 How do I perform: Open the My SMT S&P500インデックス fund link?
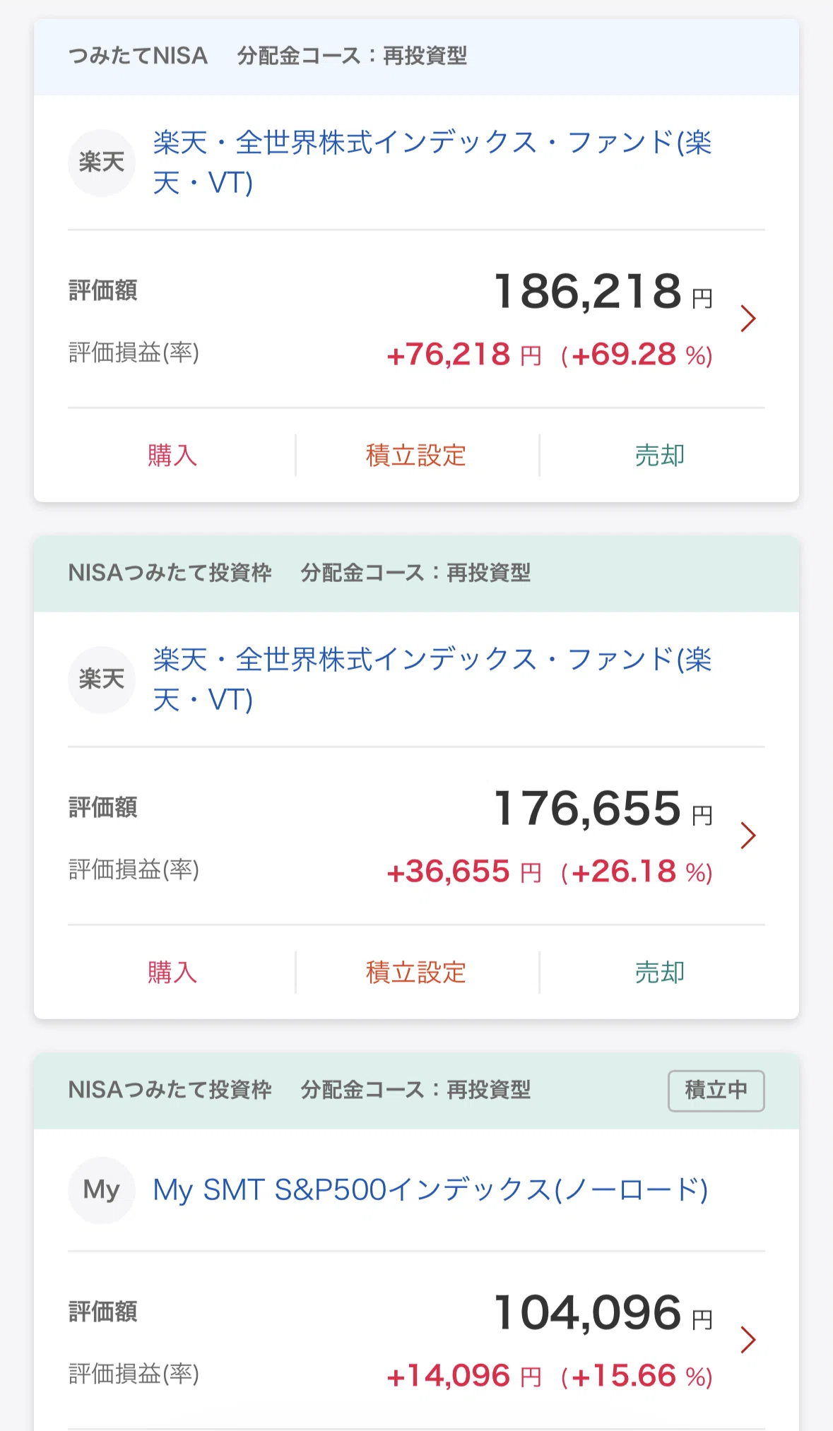pyautogui.click(x=431, y=1190)
